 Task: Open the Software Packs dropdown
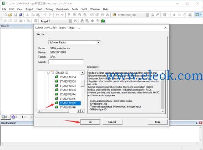[x=74, y=42]
